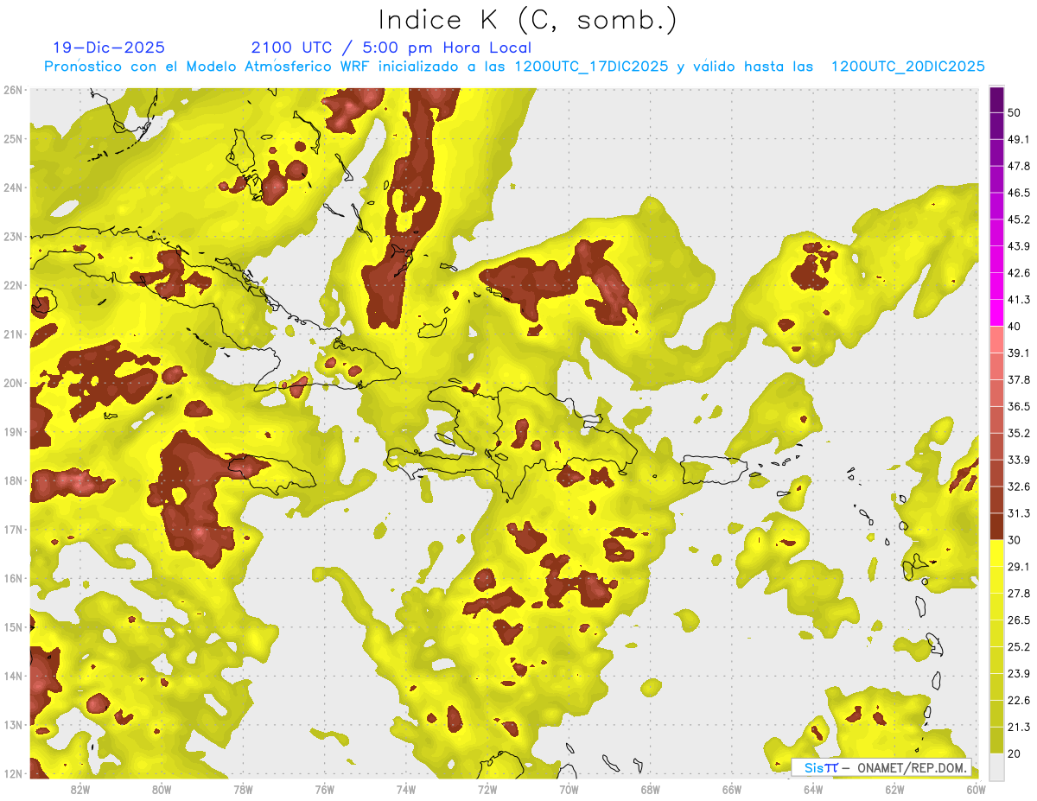The image size is (1037, 801).
Task: Select the valid-until time 1200UTC_20DIC2025 text
Action: click(x=907, y=67)
